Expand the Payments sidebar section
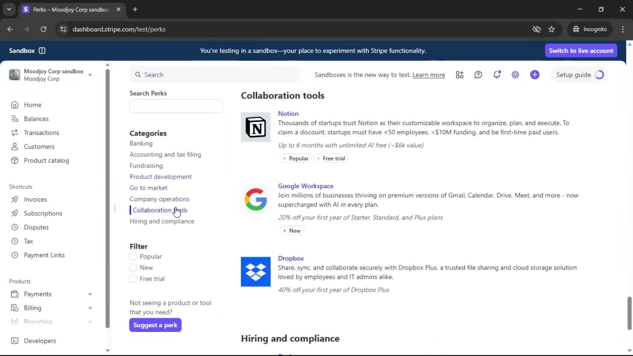 pyautogui.click(x=90, y=294)
